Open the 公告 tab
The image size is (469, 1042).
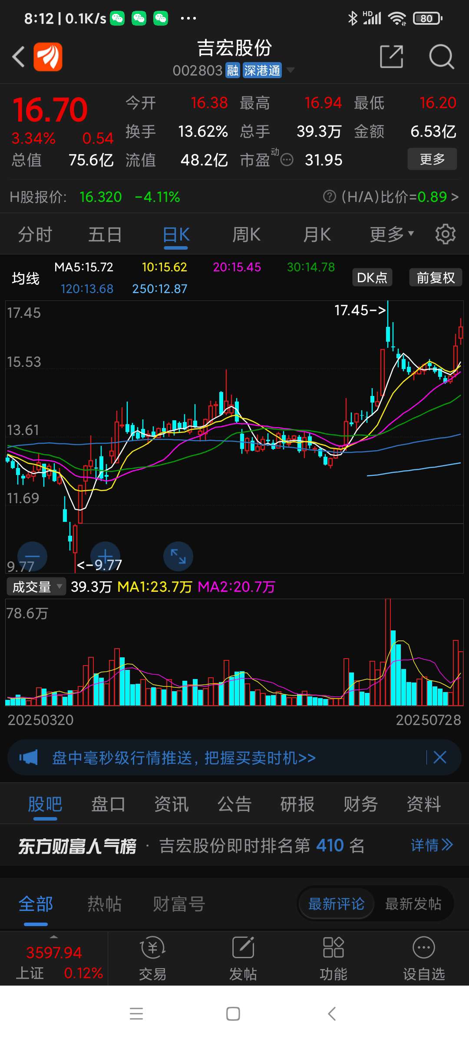234,804
